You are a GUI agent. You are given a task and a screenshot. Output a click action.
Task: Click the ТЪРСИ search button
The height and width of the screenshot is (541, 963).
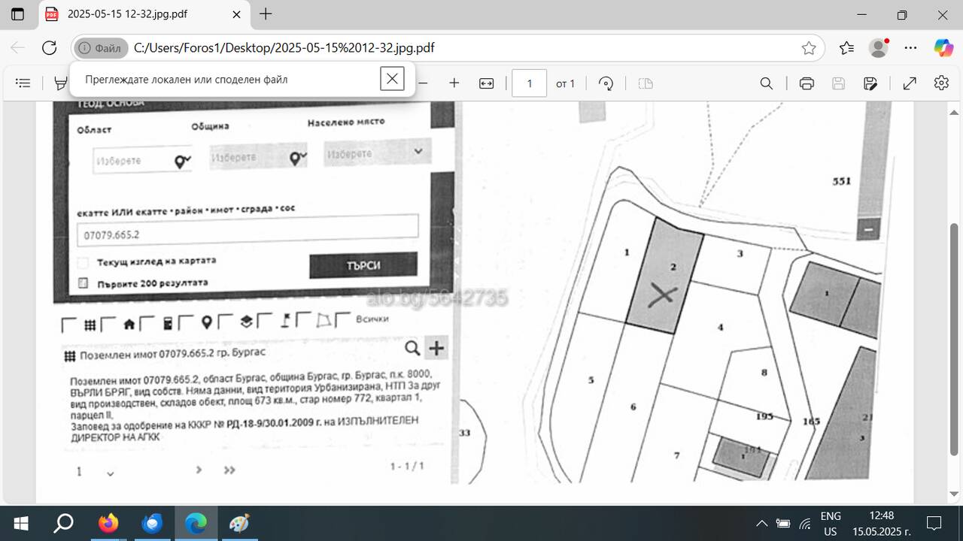[x=363, y=265]
